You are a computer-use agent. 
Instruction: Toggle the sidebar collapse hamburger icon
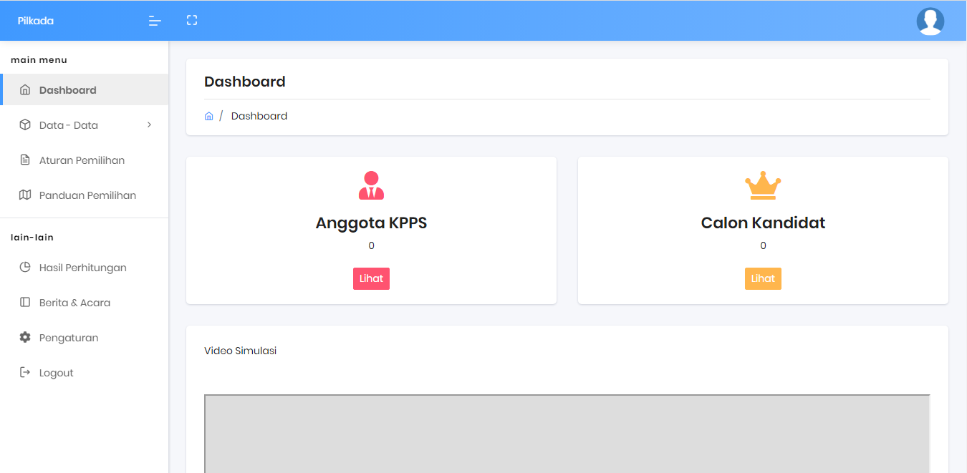click(155, 21)
